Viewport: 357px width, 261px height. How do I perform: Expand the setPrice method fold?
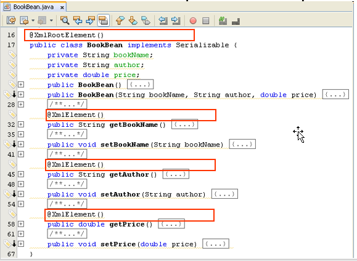[x=21, y=244]
